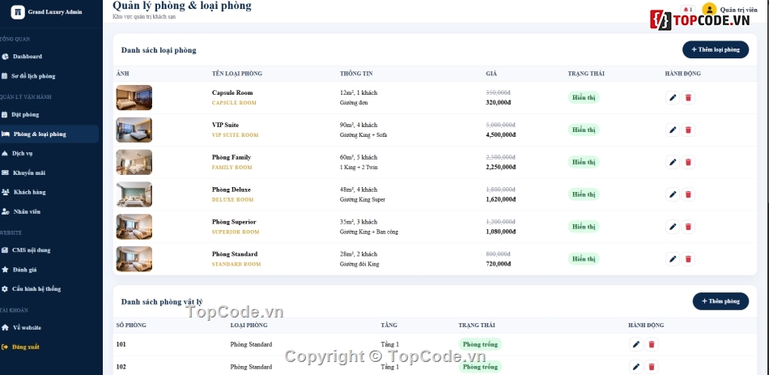Click room number 101 cell
This screenshot has width=769, height=375.
click(x=121, y=344)
